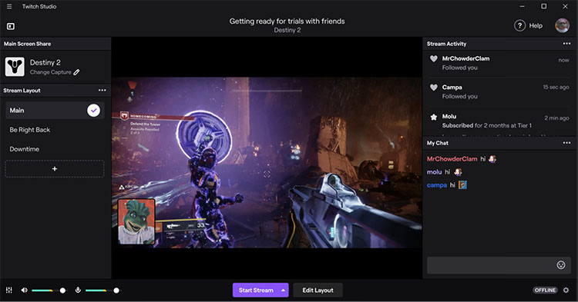This screenshot has width=578, height=302.
Task: Click the Main Screen Share header
Action: click(28, 44)
